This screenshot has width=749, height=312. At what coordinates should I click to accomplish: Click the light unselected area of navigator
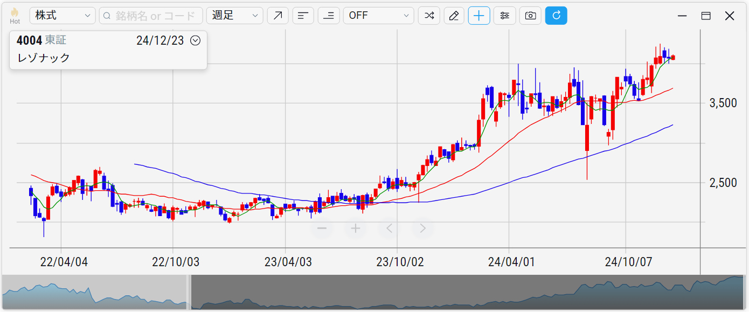[94, 292]
